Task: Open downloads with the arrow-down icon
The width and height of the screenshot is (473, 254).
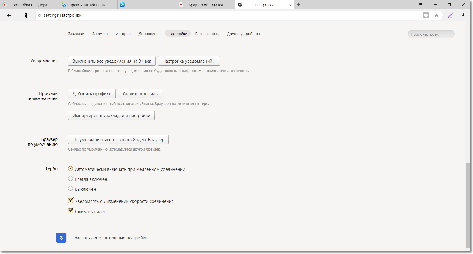Action: click(463, 15)
